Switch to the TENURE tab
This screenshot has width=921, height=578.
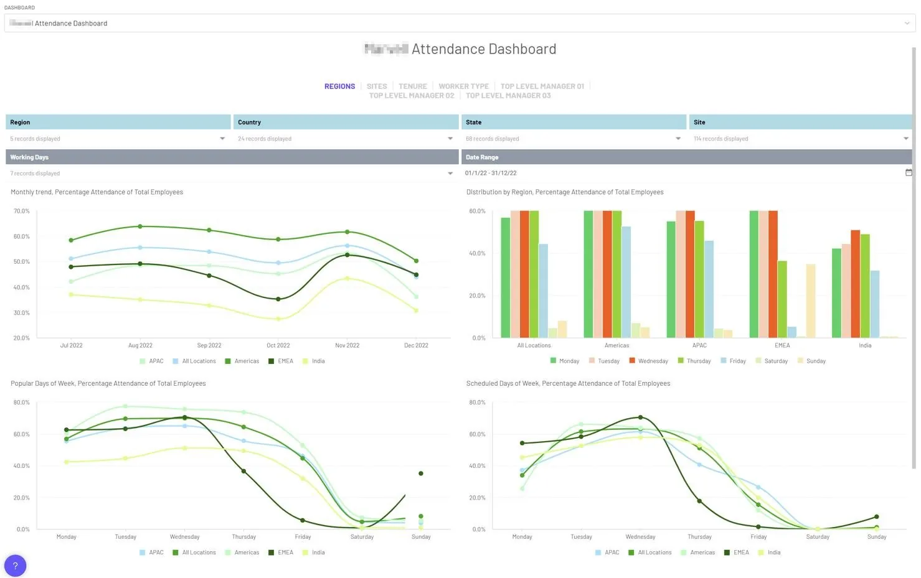pos(413,86)
